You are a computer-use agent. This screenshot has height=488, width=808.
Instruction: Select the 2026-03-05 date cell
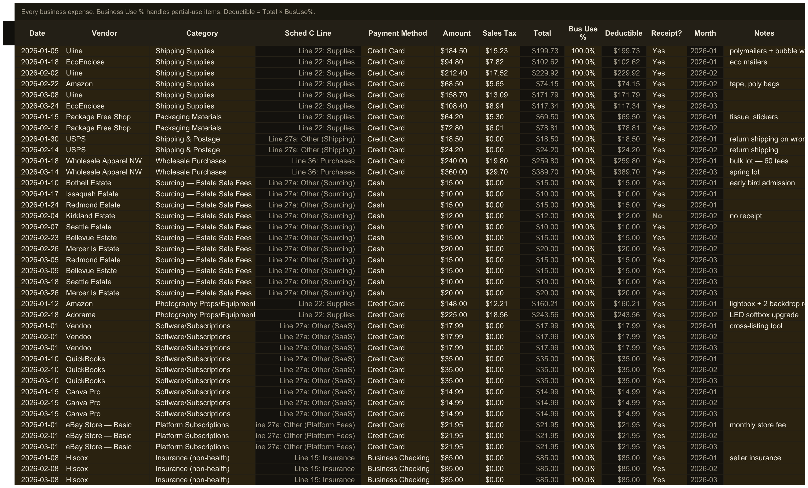[x=37, y=260]
